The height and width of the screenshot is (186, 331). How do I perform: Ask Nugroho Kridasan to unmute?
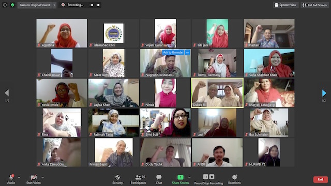(173, 52)
